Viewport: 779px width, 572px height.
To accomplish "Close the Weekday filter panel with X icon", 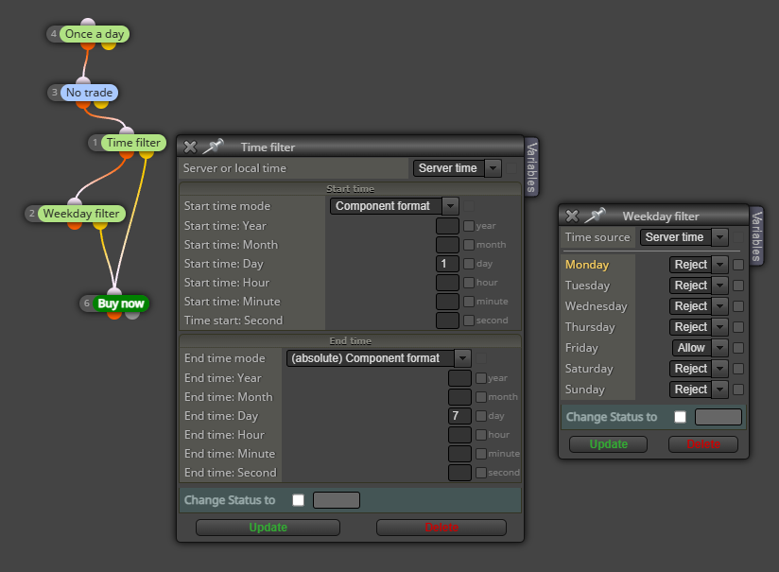I will click(572, 216).
